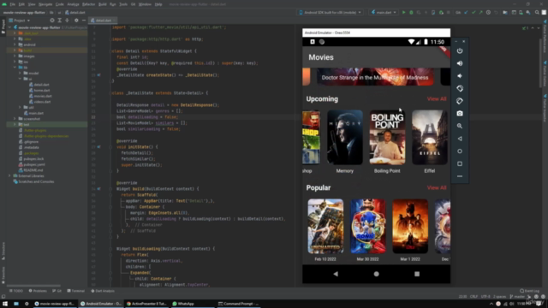Tap the Boiling Point movie poster
Viewport: 548px width, 308px height.
[x=387, y=137]
